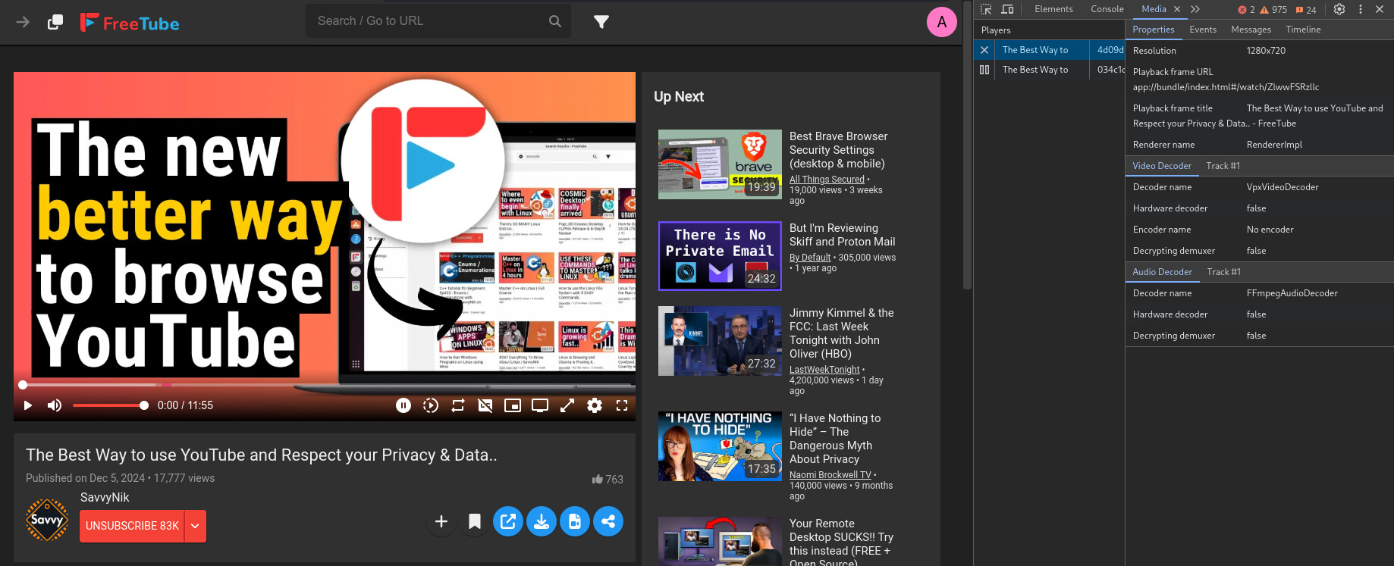Toggle picture-in-picture mode in player
1394x566 pixels.
tap(513, 405)
